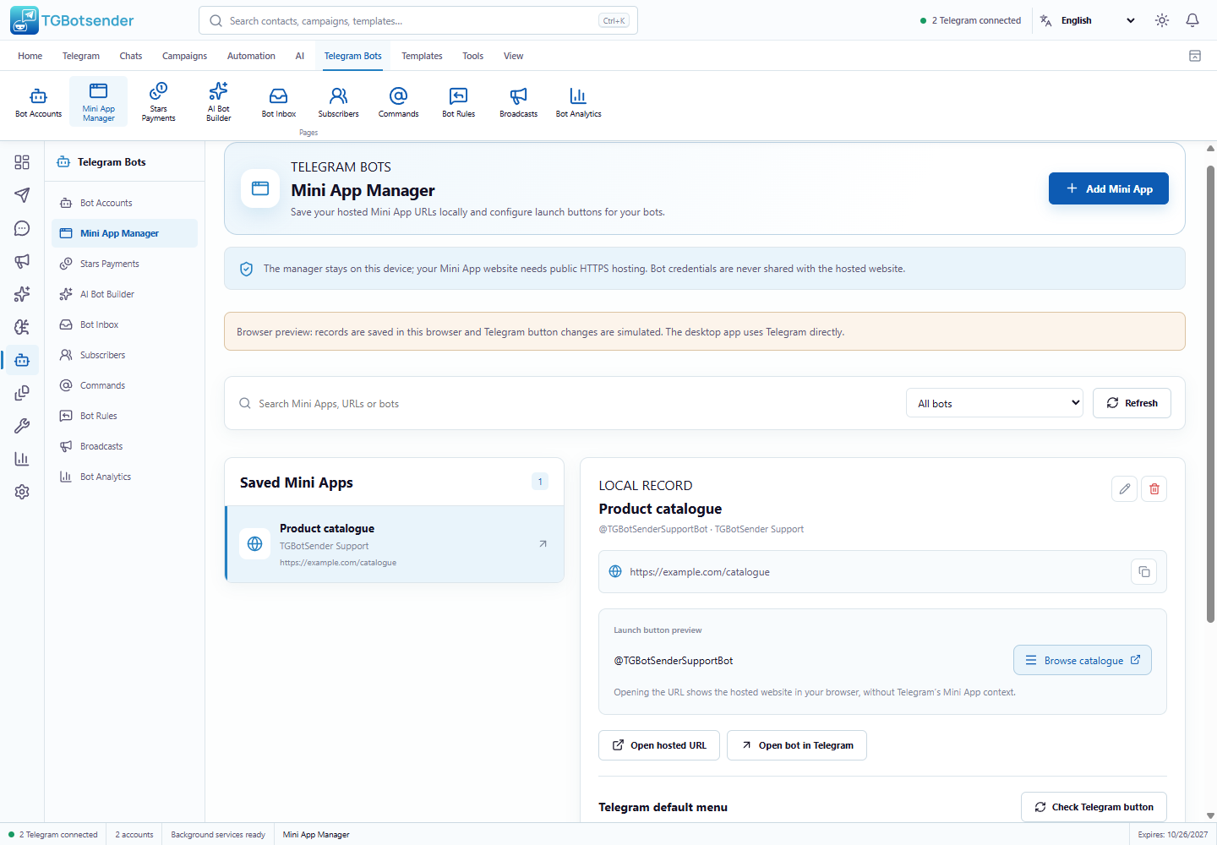Open Bot Inbox ribbon icon
Image resolution: width=1217 pixels, height=845 pixels.
[279, 102]
